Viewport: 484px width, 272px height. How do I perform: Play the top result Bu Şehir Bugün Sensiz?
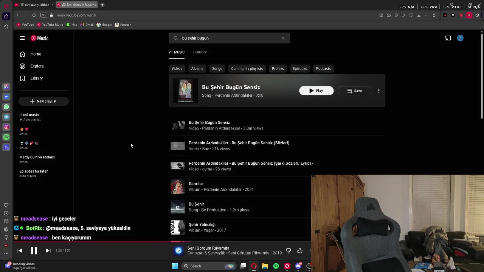click(316, 91)
